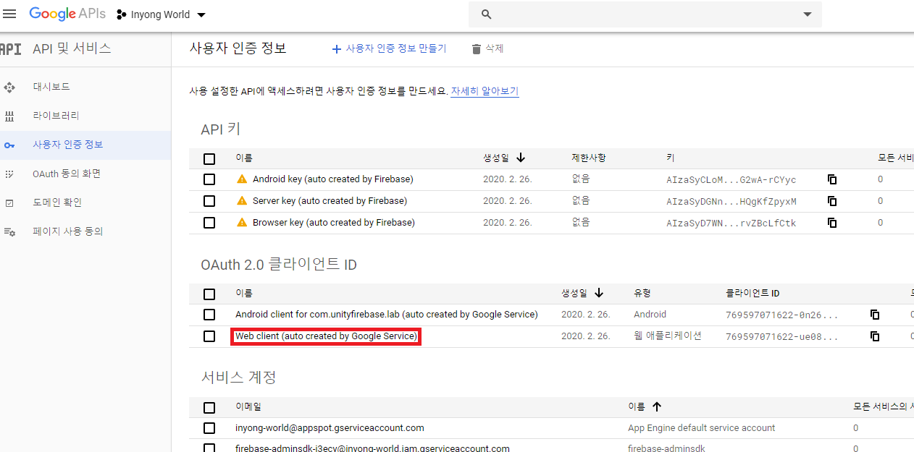Click the 이메일 column header
Screen dimensions: 914x452
[248, 407]
